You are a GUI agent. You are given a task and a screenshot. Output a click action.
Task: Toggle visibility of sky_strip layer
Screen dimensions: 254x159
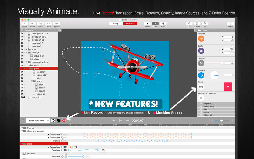pos(22,97)
